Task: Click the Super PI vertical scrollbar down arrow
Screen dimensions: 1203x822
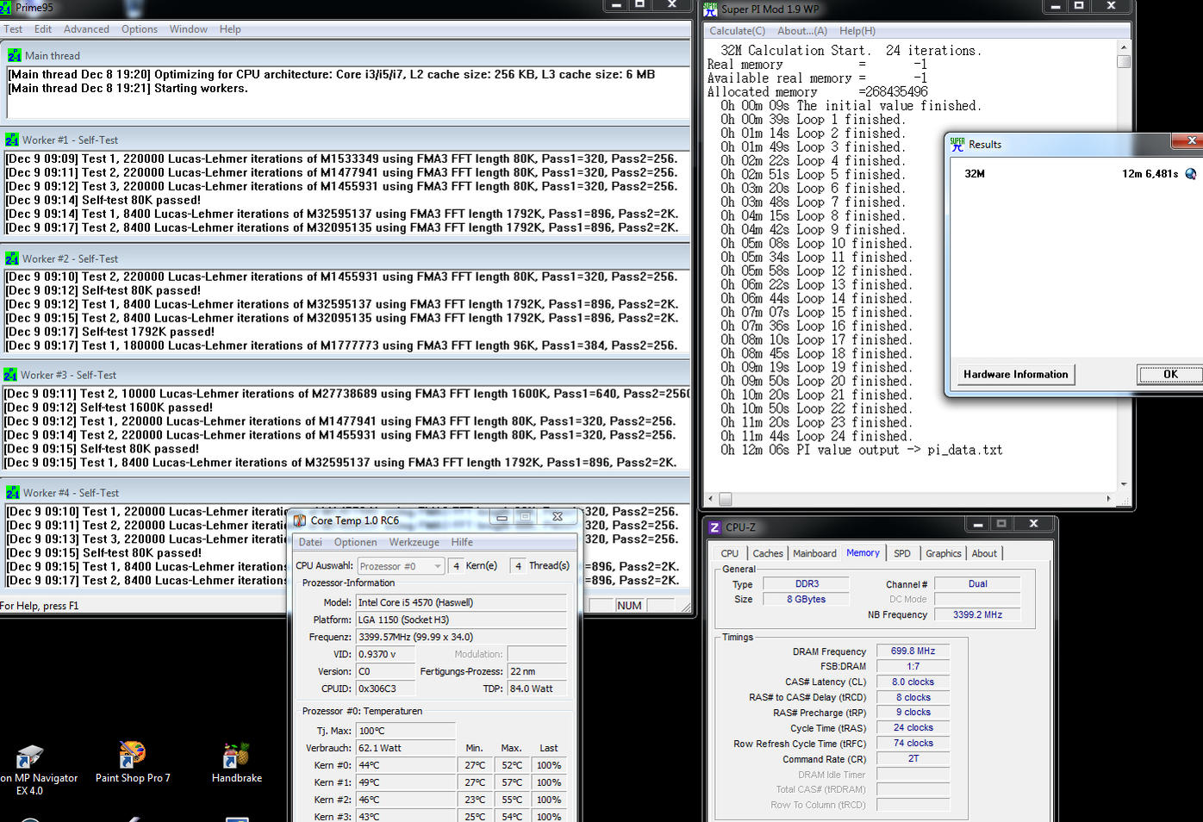Action: tap(1123, 484)
